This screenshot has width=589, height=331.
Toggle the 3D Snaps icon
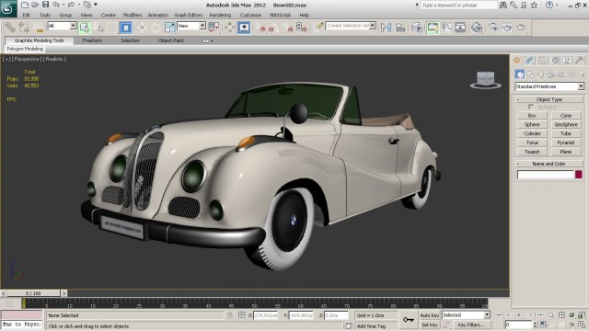point(262,28)
